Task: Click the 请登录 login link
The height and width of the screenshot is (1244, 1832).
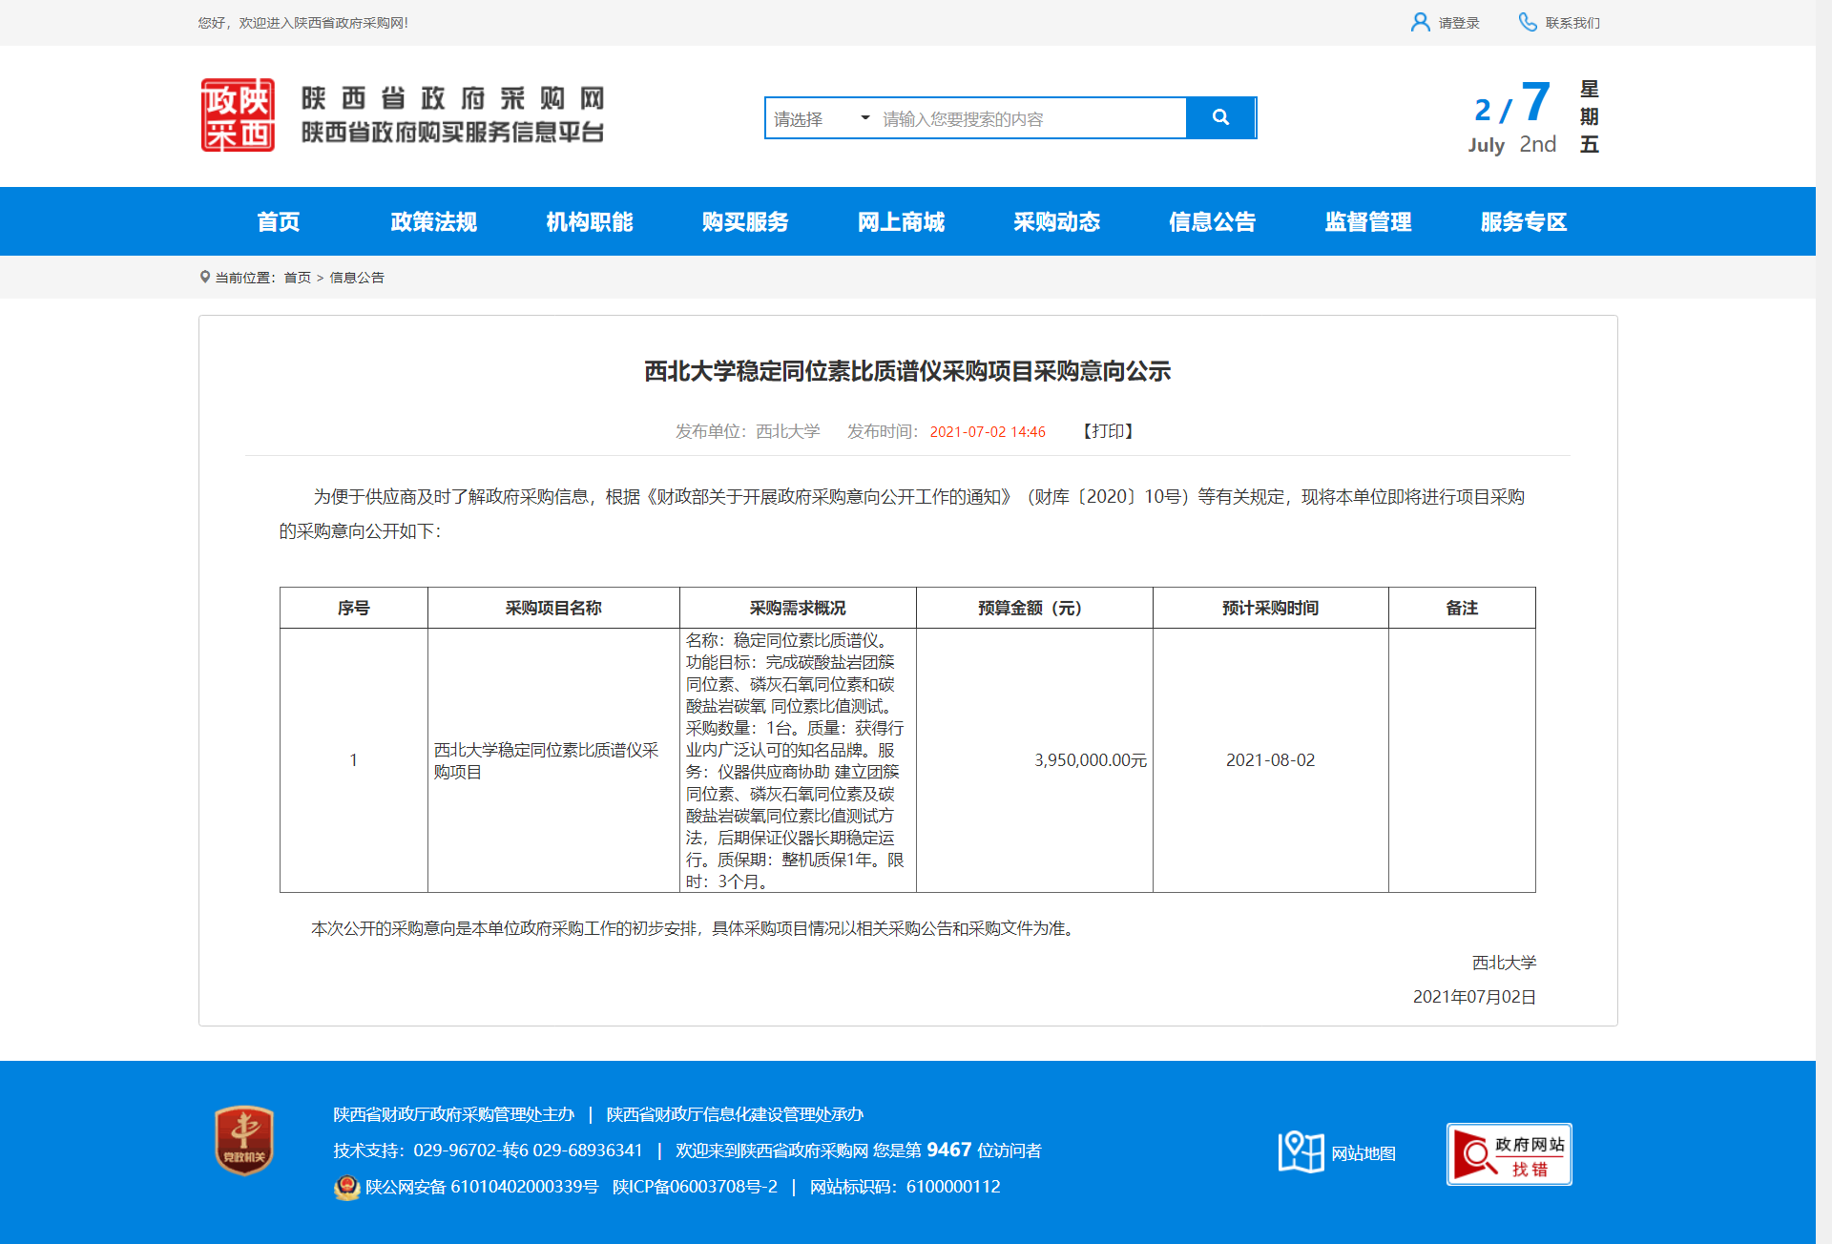Action: pyautogui.click(x=1458, y=23)
